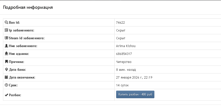Click the barcode icon beside Steam id забаненного
The height and width of the screenshot is (106, 221).
pos(7,38)
